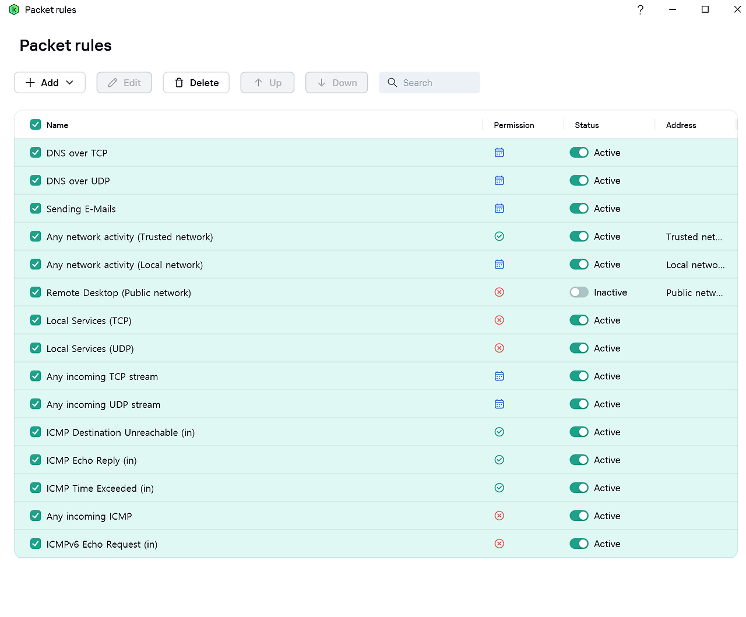Disable the Any incoming TCP stream switch
The height and width of the screenshot is (617, 746).
pyautogui.click(x=579, y=376)
